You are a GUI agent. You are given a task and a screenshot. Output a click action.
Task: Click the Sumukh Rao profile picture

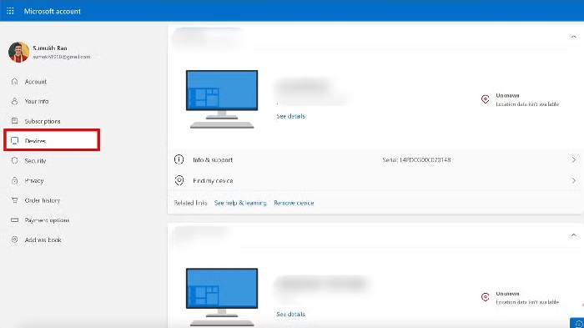click(18, 53)
